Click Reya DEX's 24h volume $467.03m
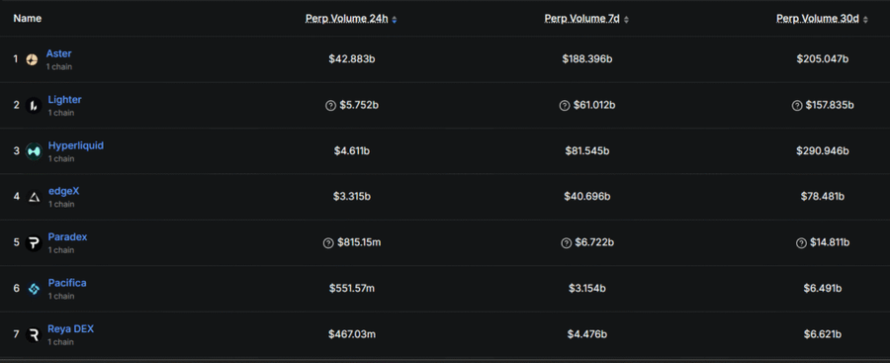The height and width of the screenshot is (363, 890). tap(352, 334)
